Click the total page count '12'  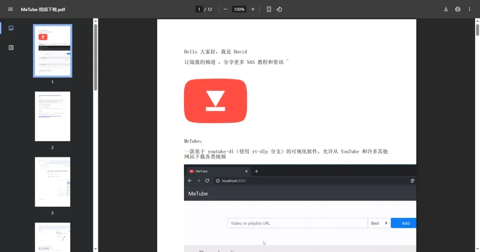click(x=210, y=9)
